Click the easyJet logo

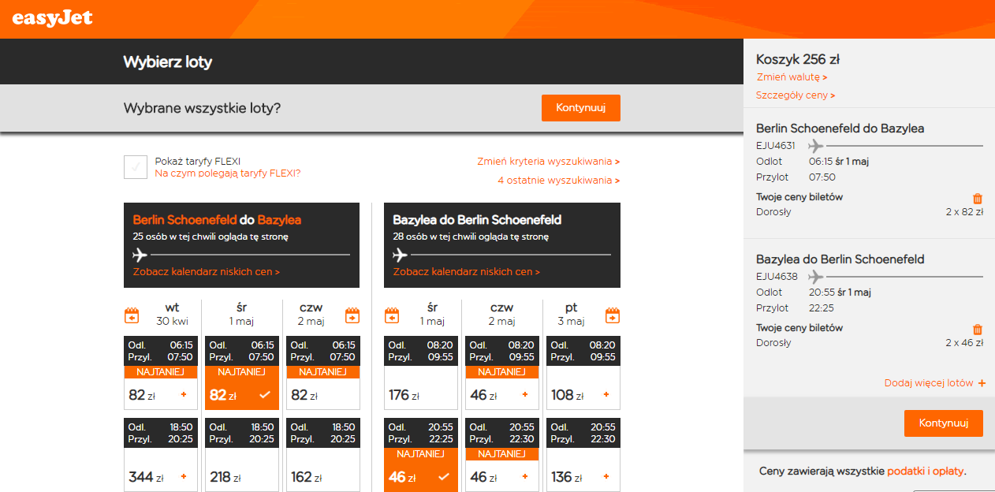53,17
